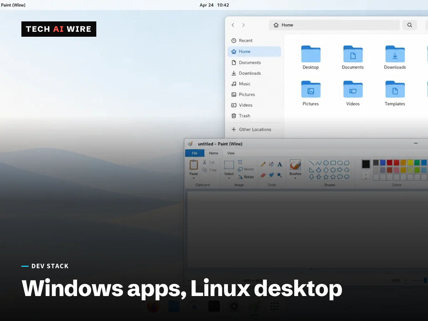Choose the Curve shape
Image resolution: width=428 pixels, height=321 pixels.
click(319, 163)
